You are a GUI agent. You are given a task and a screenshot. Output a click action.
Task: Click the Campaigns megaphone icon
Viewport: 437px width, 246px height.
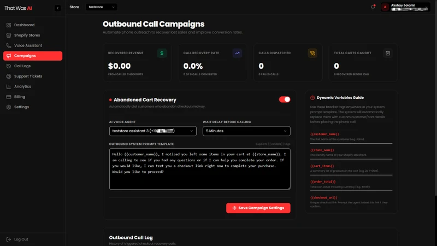[x=9, y=56]
